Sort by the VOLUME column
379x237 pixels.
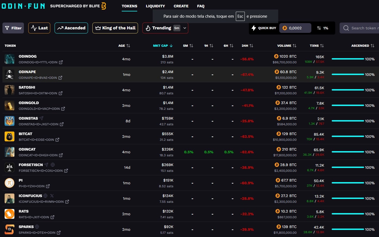click(x=287, y=46)
